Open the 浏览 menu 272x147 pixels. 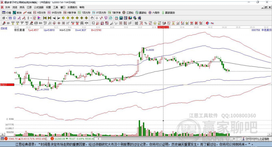click(15, 7)
